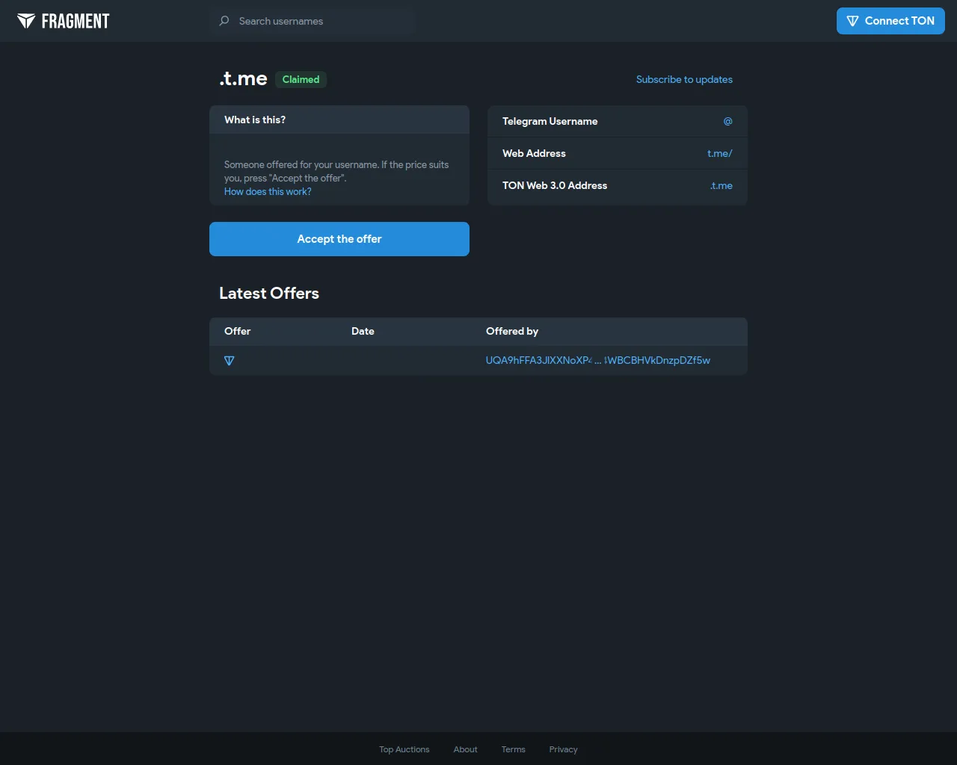957x765 pixels.
Task: Open Privacy footer link
Action: 564,749
